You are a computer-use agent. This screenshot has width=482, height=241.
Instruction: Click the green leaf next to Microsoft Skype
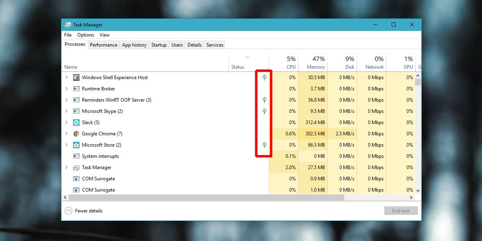click(264, 111)
